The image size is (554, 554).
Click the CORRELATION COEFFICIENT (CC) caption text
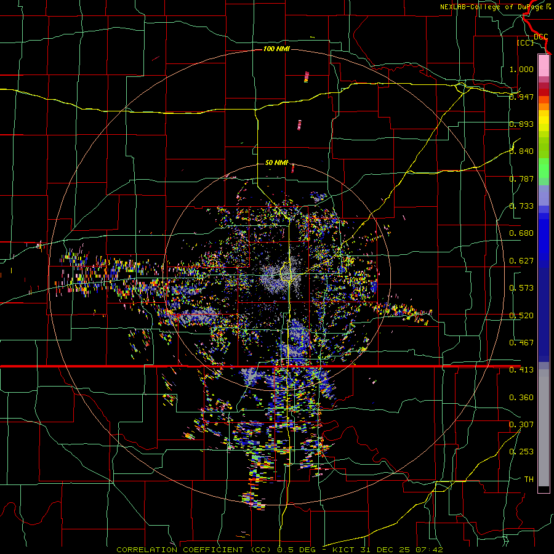point(194,550)
